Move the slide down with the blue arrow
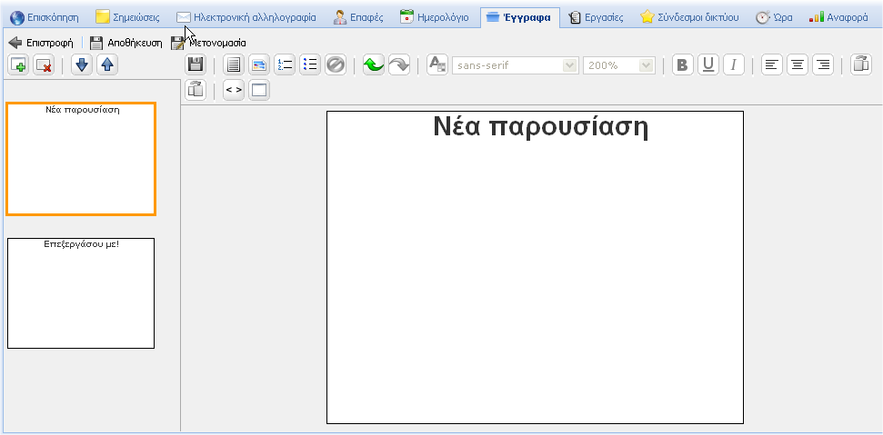The height and width of the screenshot is (435, 883). click(x=82, y=64)
